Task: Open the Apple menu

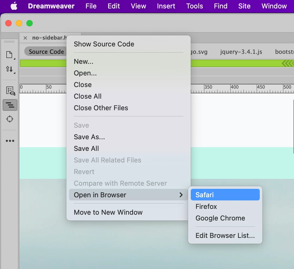Action: 14,6
